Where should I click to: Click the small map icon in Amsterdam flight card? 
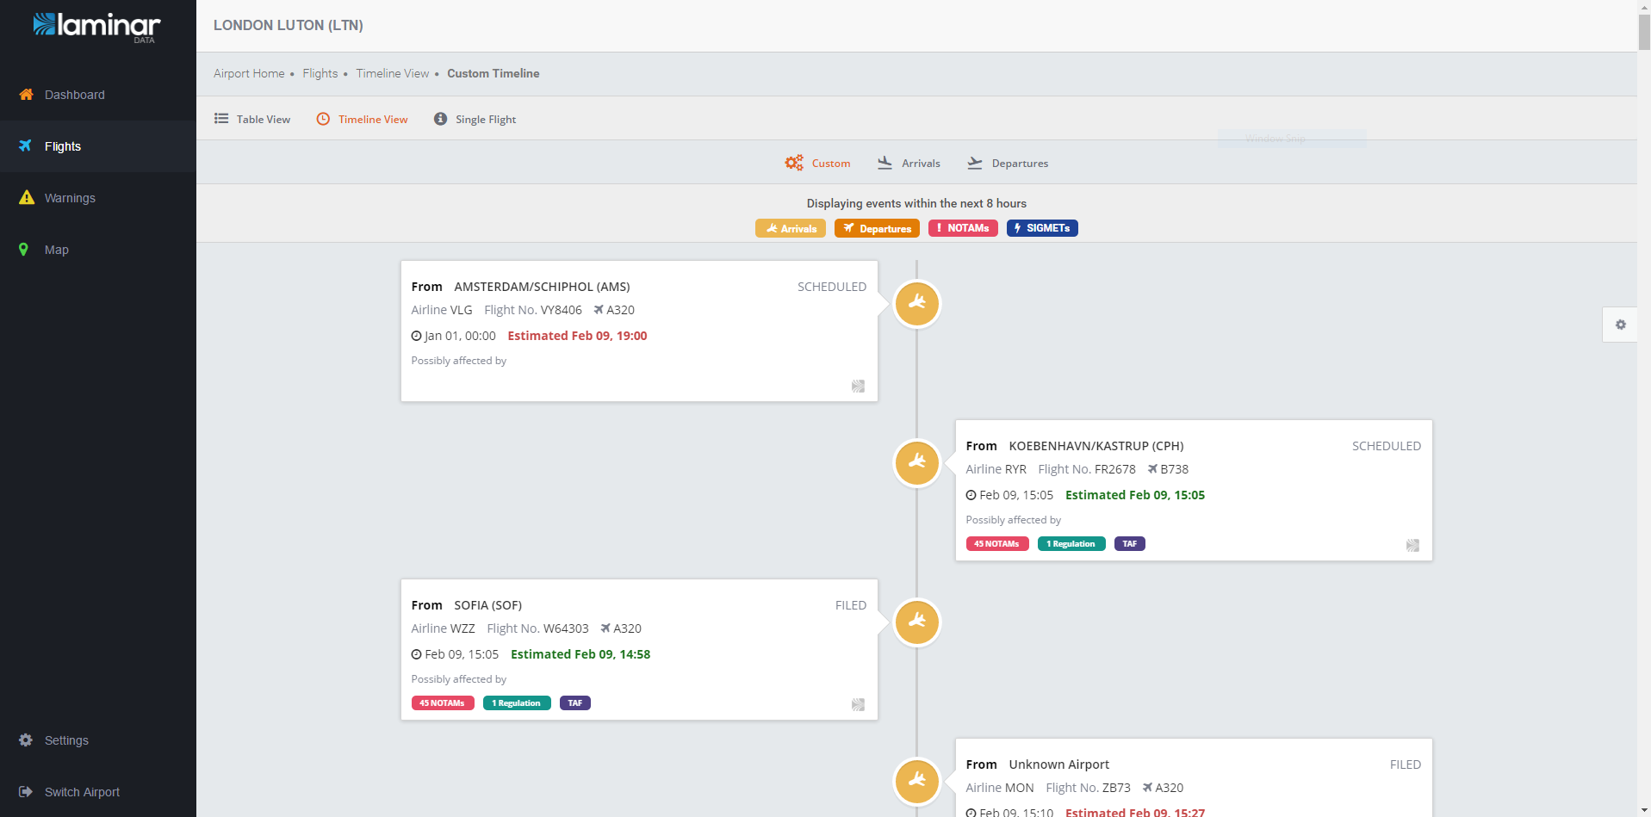pyautogui.click(x=858, y=387)
